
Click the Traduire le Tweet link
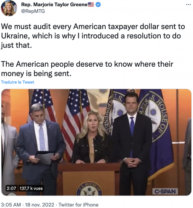click(x=18, y=82)
